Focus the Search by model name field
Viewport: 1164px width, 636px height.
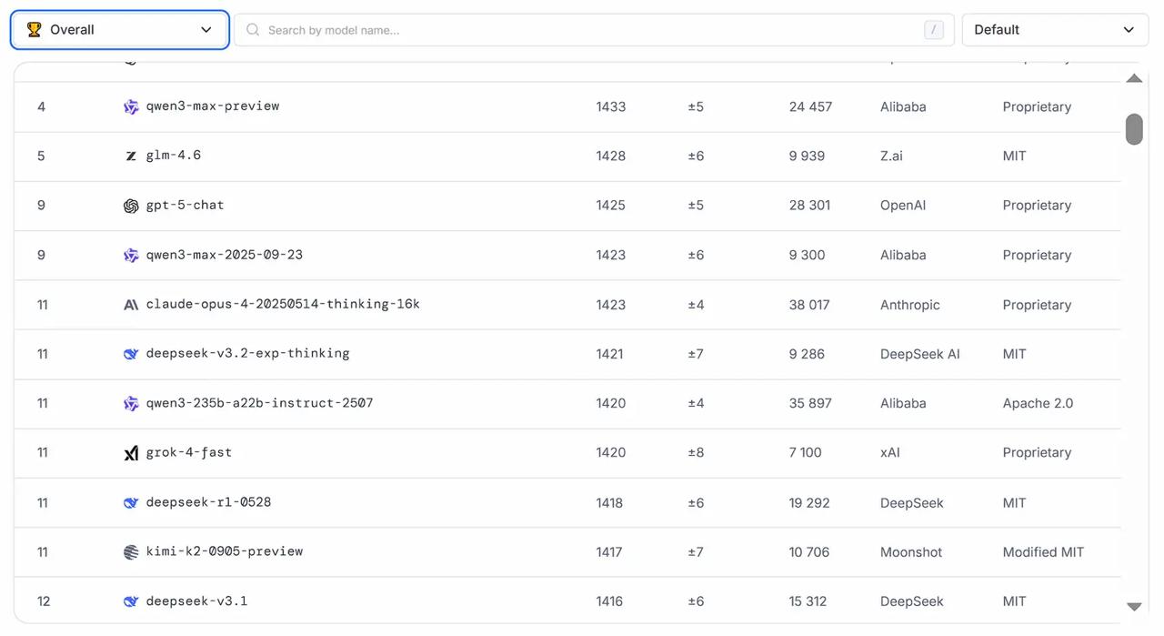[x=591, y=30]
